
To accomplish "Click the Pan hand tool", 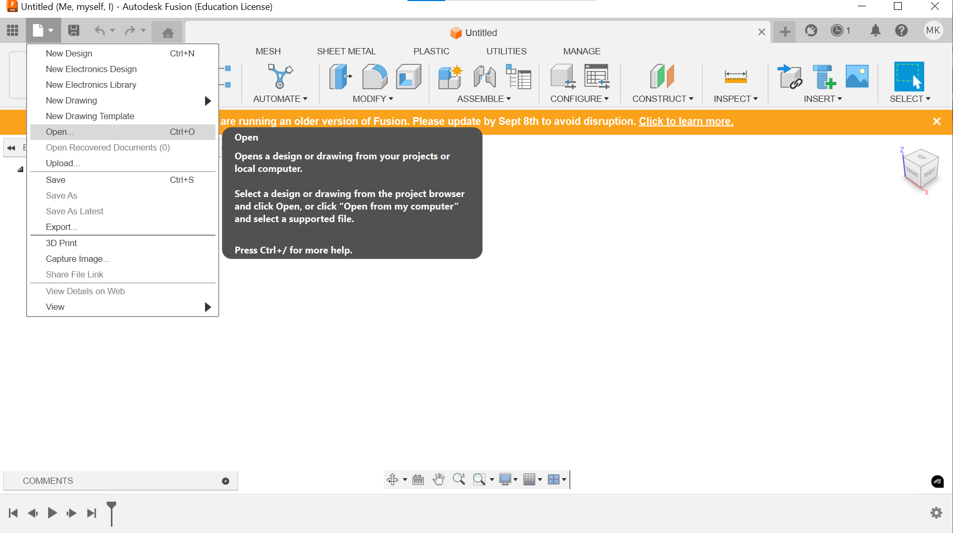I will (x=438, y=479).
